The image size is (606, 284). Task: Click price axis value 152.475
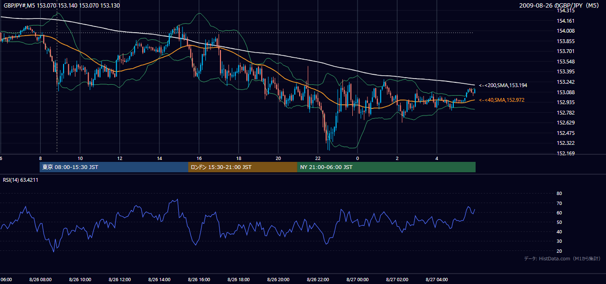click(565, 133)
